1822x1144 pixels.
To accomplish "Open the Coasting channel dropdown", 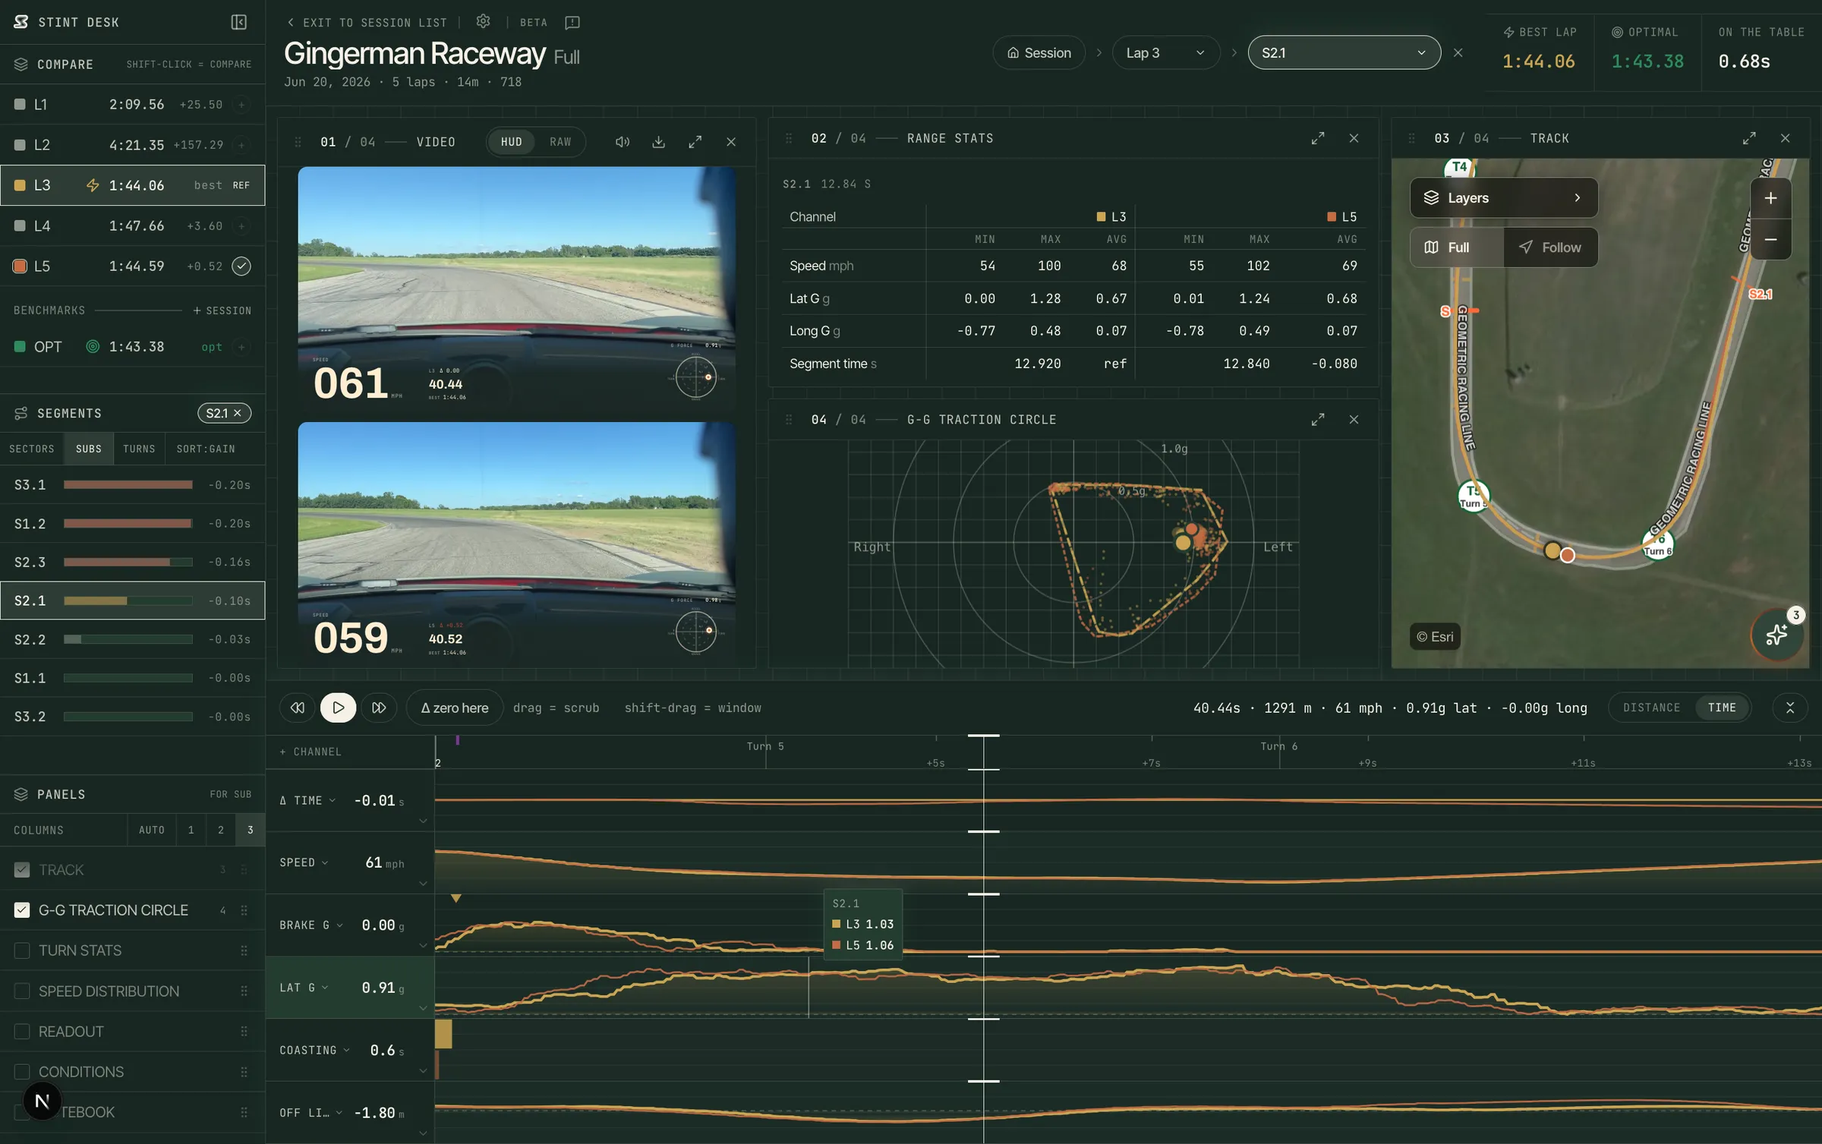I will click(315, 1050).
